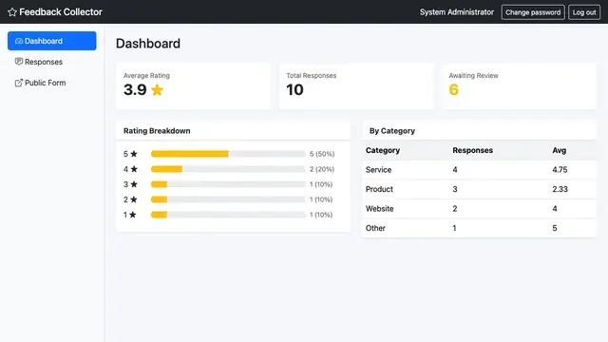Click the Rating Breakdown panel header
This screenshot has width=608, height=342.
point(233,131)
